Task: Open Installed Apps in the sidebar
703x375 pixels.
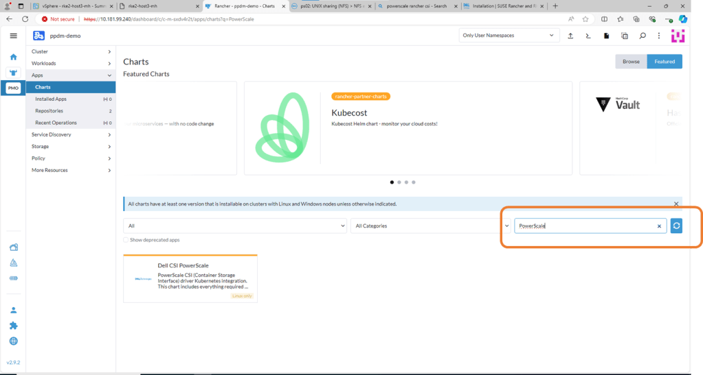Action: coord(51,99)
